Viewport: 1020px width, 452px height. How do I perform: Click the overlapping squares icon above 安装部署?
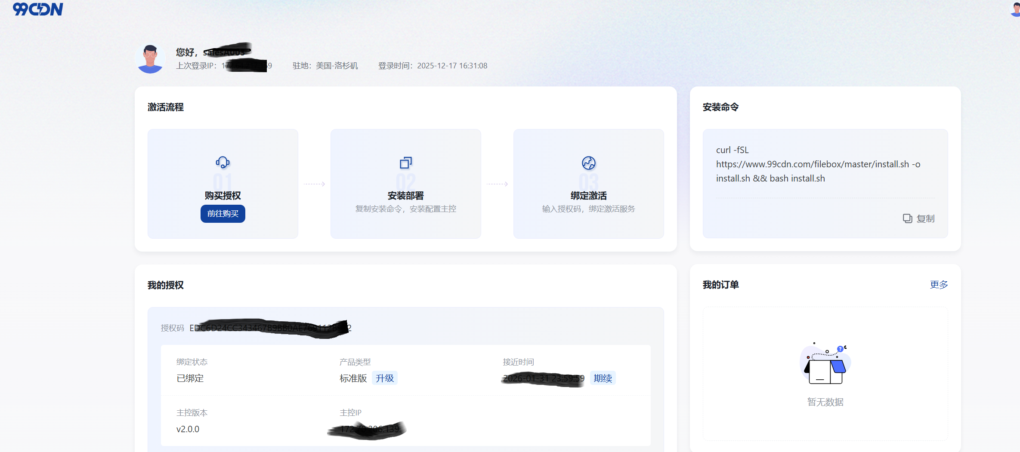pos(405,163)
